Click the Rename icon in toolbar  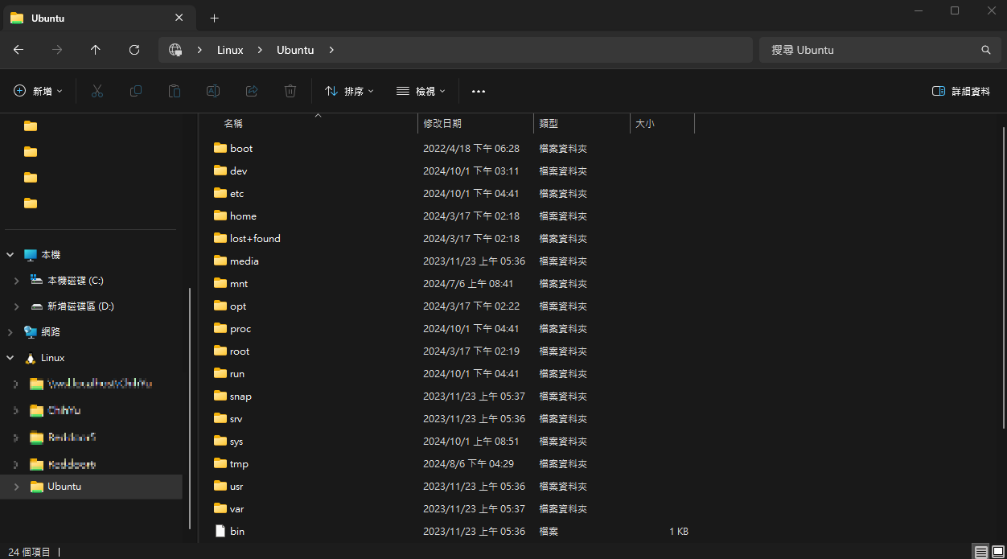coord(213,92)
